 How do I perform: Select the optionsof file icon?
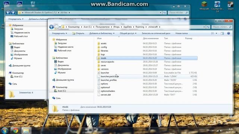(99, 87)
